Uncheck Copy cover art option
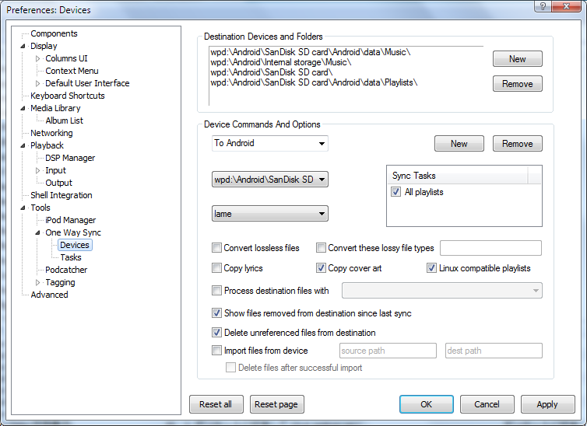 (x=321, y=268)
